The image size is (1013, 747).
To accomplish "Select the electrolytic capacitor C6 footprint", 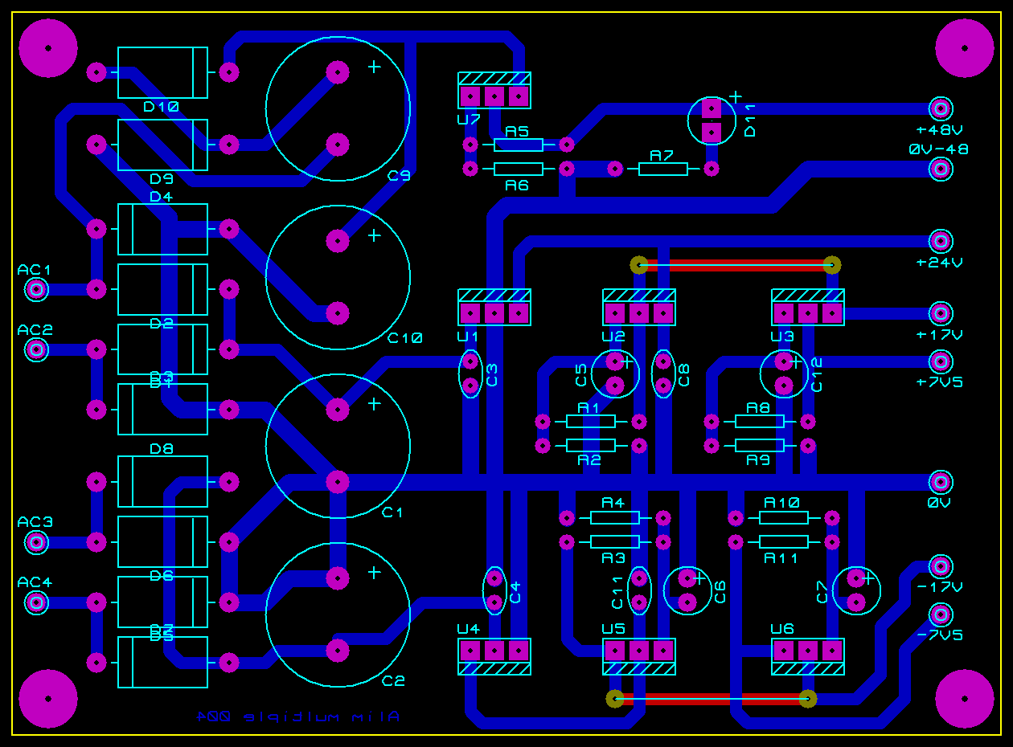I will click(x=687, y=590).
